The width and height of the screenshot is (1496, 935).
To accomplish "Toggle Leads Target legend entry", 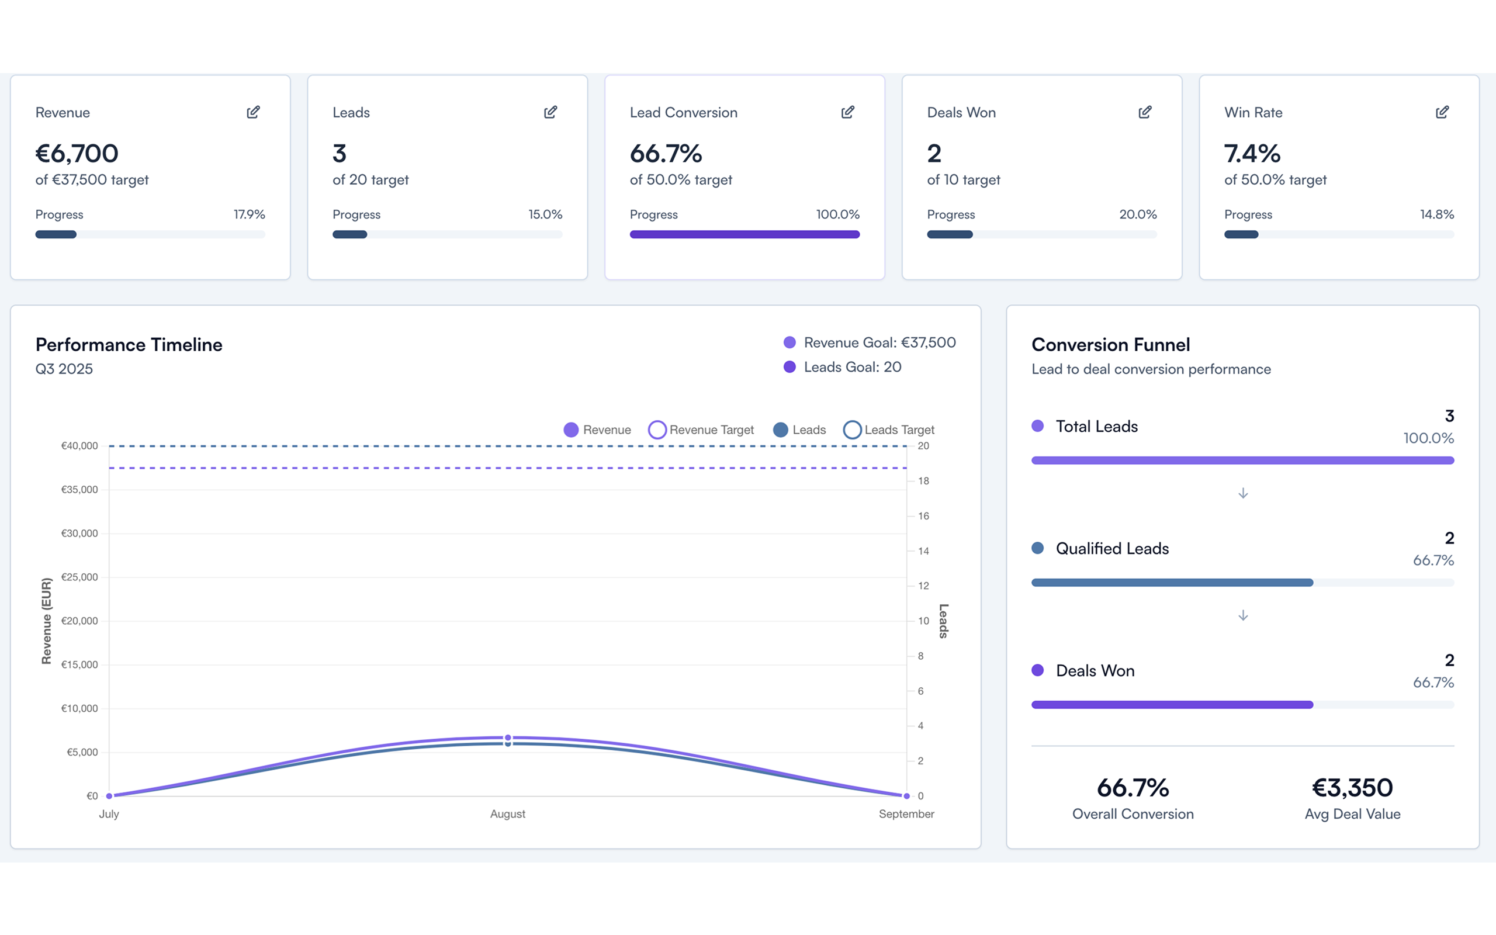I will tap(889, 430).
